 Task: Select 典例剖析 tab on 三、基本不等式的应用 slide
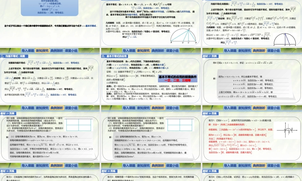[x=158, y=51]
